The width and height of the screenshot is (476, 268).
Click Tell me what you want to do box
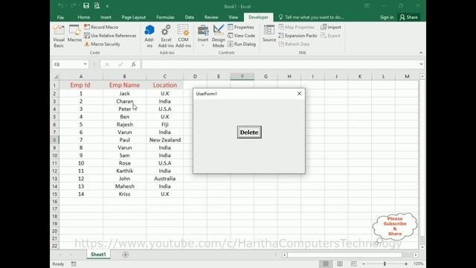click(311, 17)
